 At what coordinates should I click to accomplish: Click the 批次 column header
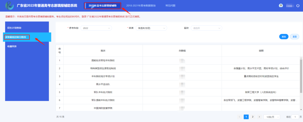pyautogui.click(x=103, y=51)
